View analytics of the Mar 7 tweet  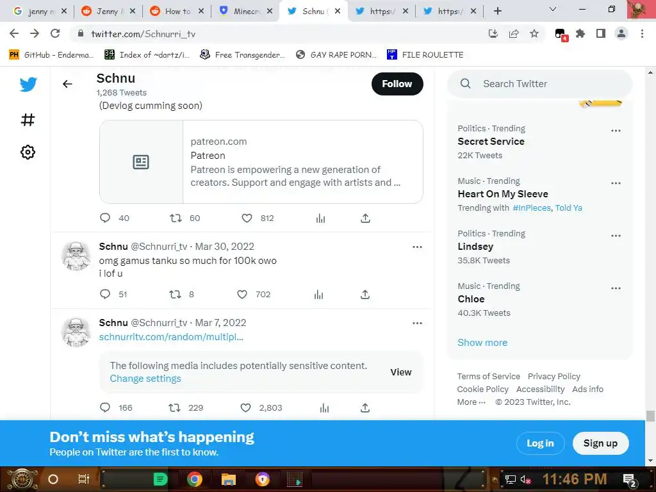[x=324, y=408]
